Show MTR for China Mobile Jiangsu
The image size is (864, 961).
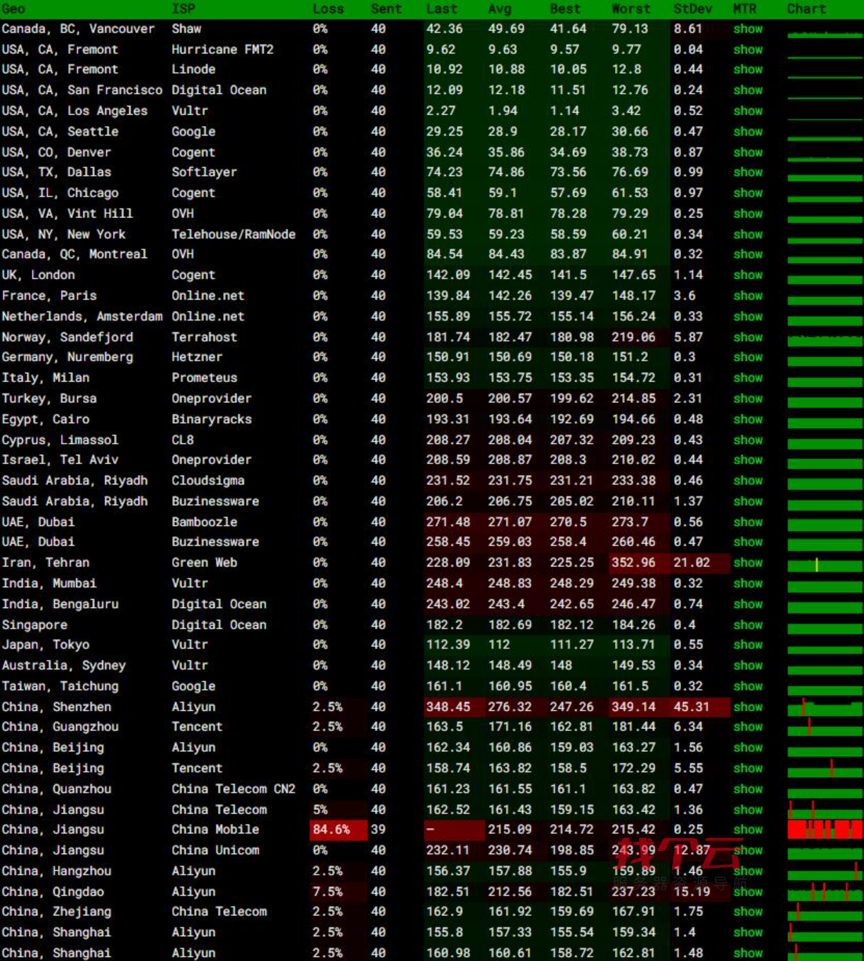748,829
